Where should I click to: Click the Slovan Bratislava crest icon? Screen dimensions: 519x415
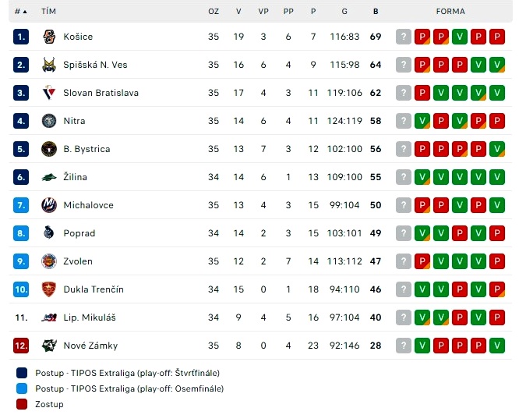coord(49,93)
